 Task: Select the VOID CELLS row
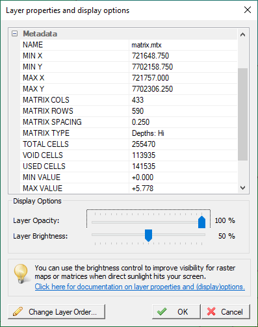click(x=129, y=155)
